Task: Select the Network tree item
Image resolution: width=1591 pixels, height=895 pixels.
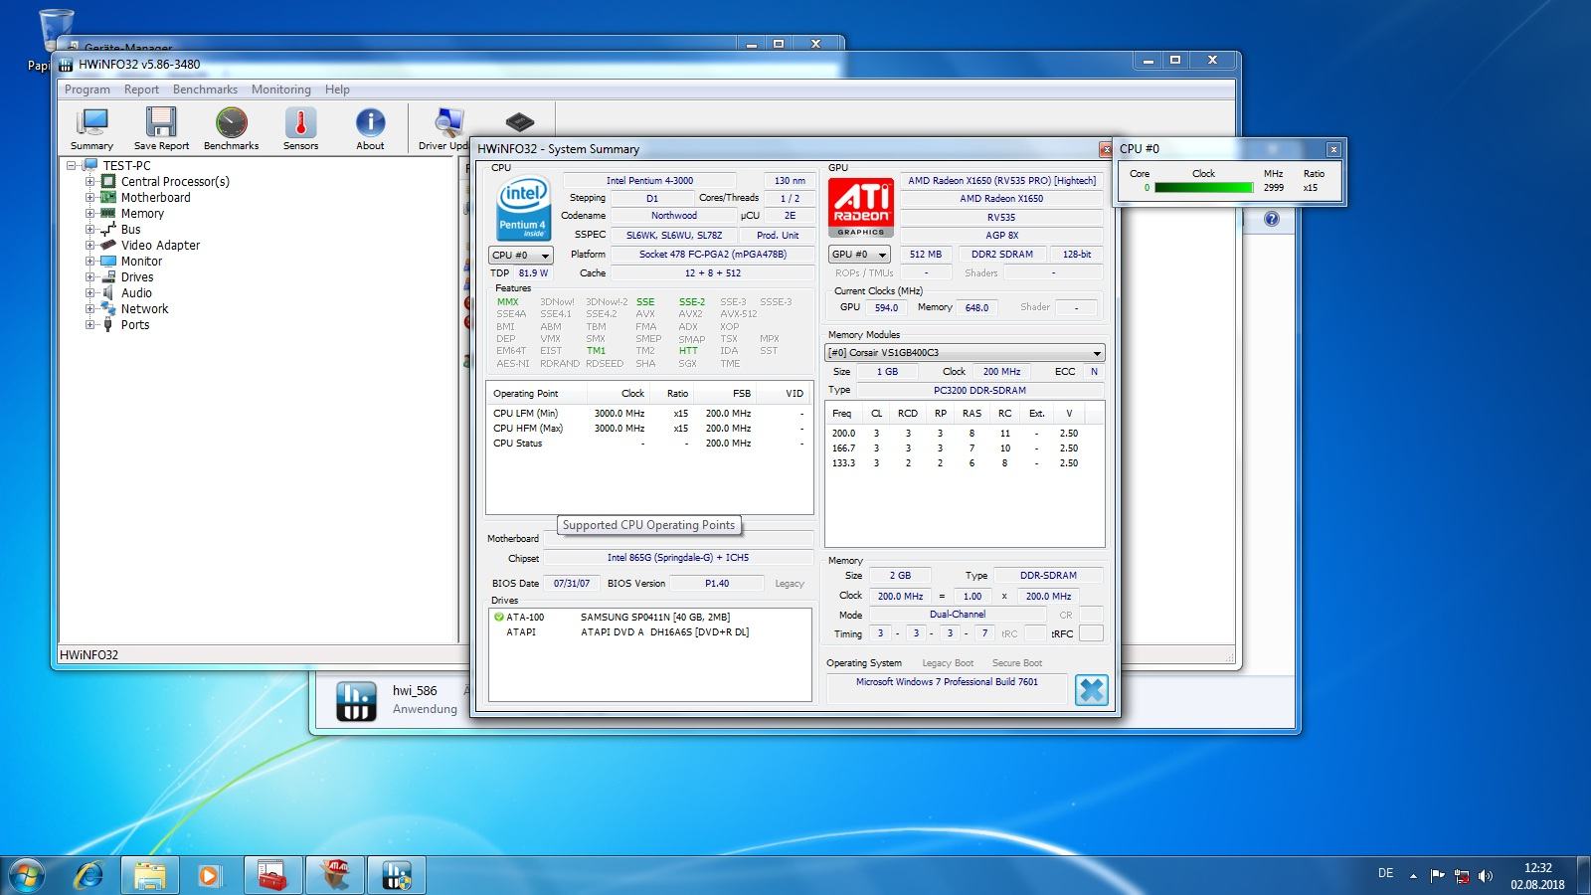Action: tap(144, 309)
